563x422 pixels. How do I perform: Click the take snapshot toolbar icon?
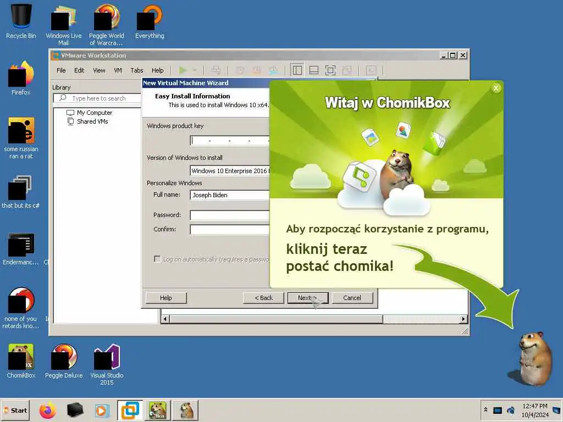point(240,70)
